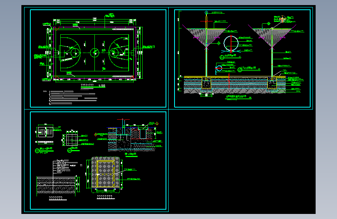The height and width of the screenshot is (219, 337).
Task: Select the right three-point arc of the court
Action: [119, 53]
